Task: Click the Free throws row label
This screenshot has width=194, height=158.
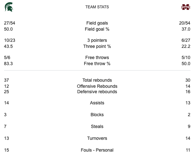Action: pyautogui.click(x=97, y=57)
